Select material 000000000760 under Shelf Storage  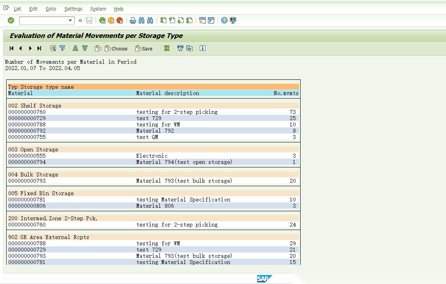point(27,112)
